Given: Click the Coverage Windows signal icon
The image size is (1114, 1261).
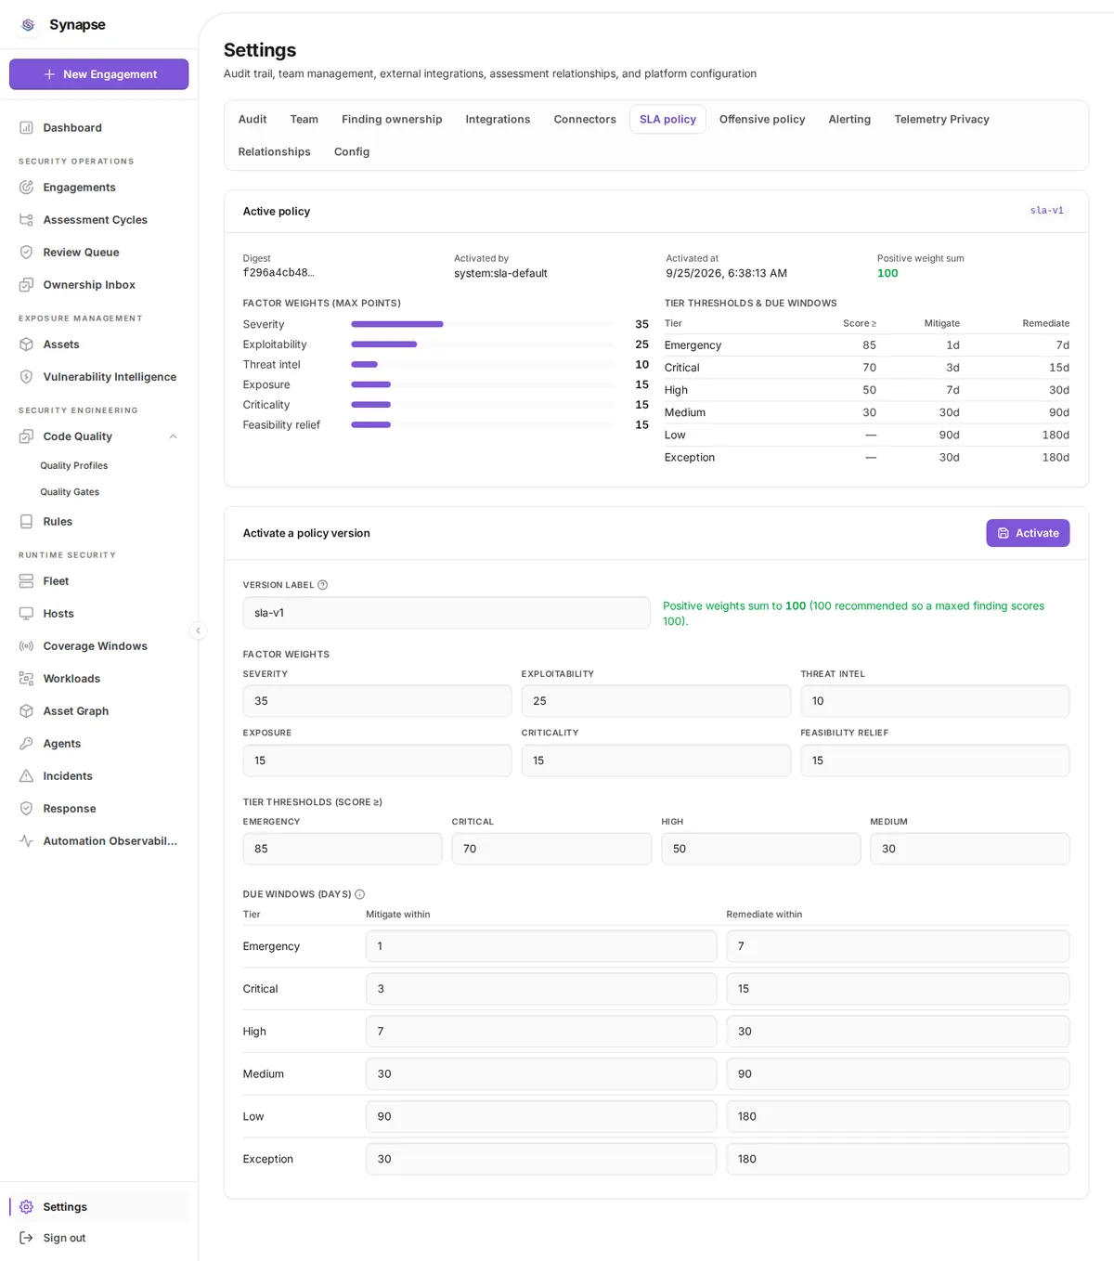Looking at the screenshot, I should click(26, 646).
